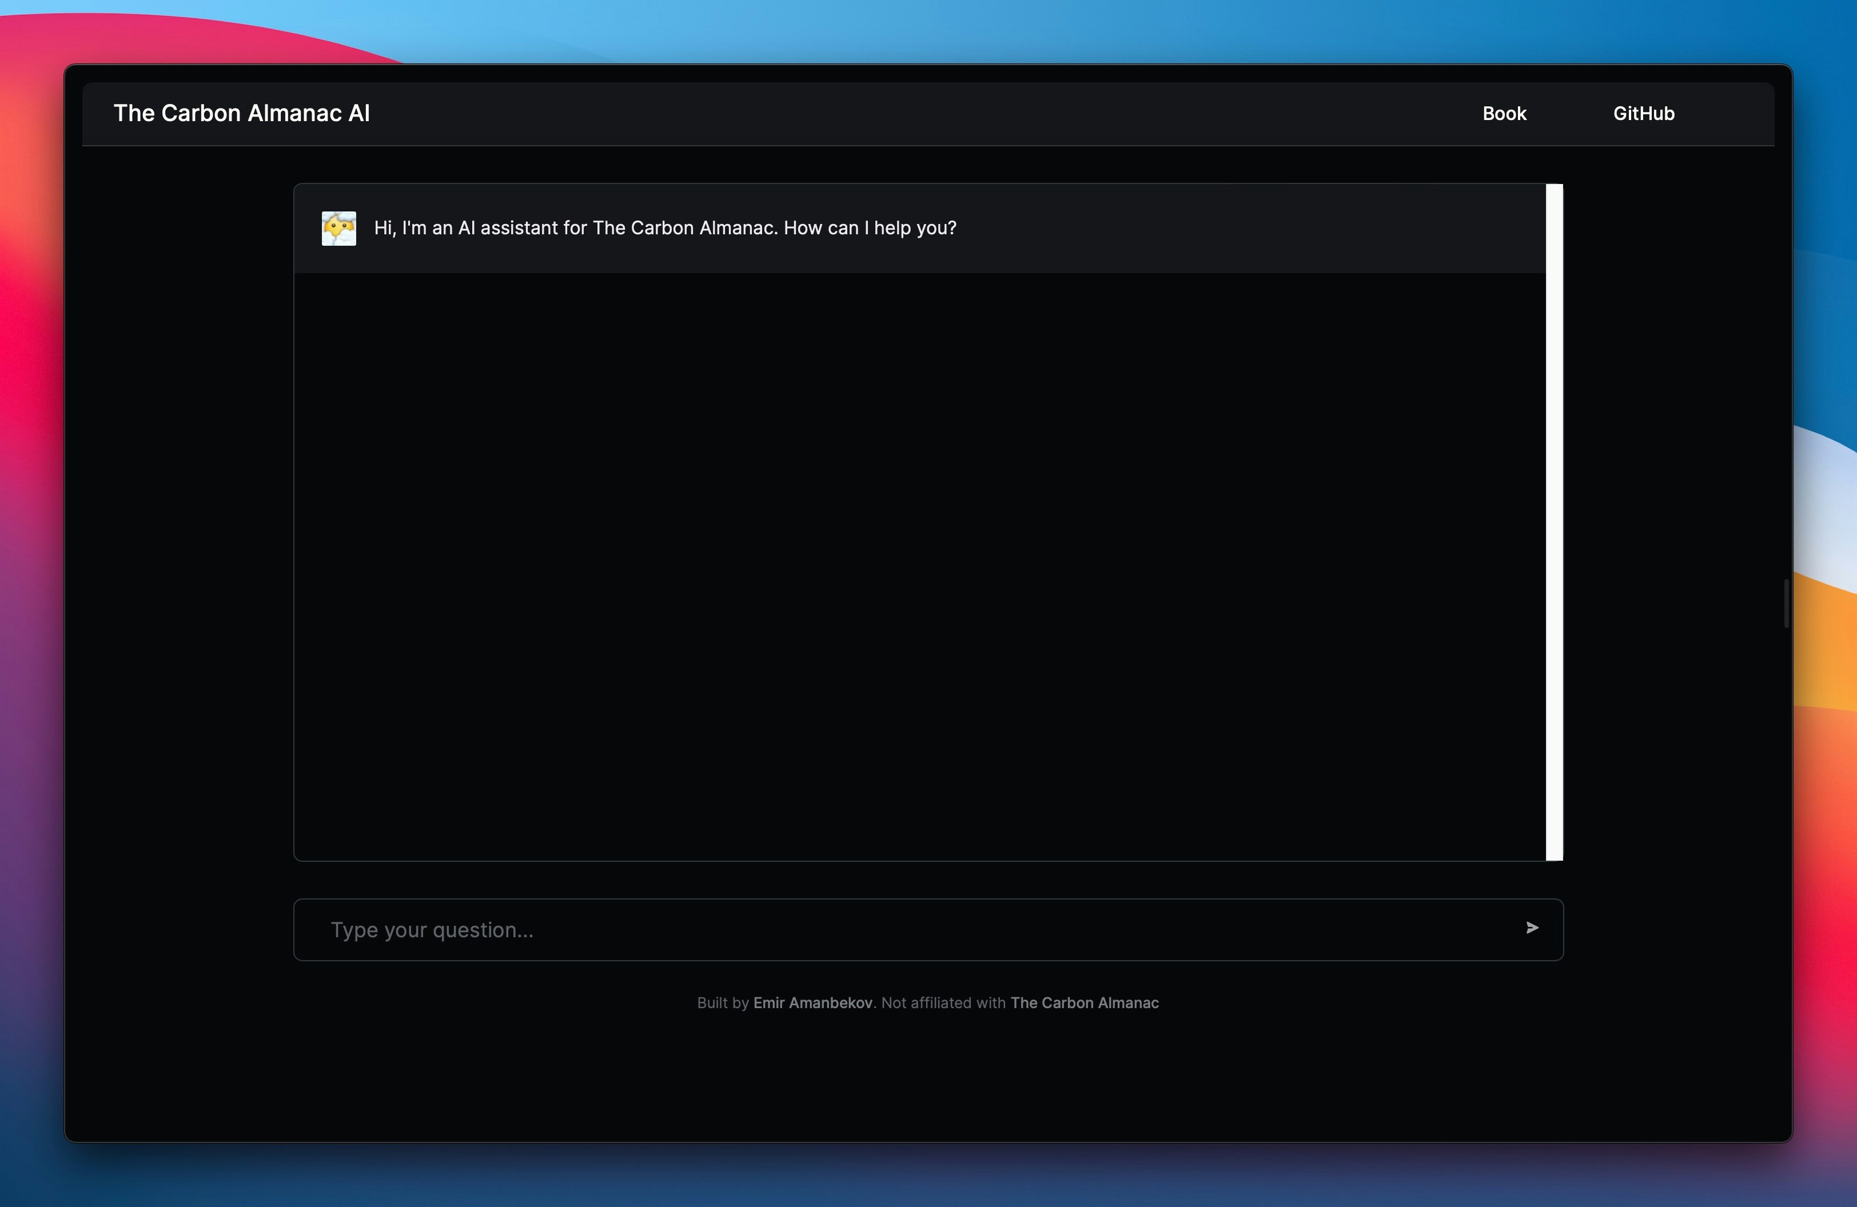The height and width of the screenshot is (1207, 1857).
Task: Click the chat panel white scrollbar
Action: coord(1554,522)
